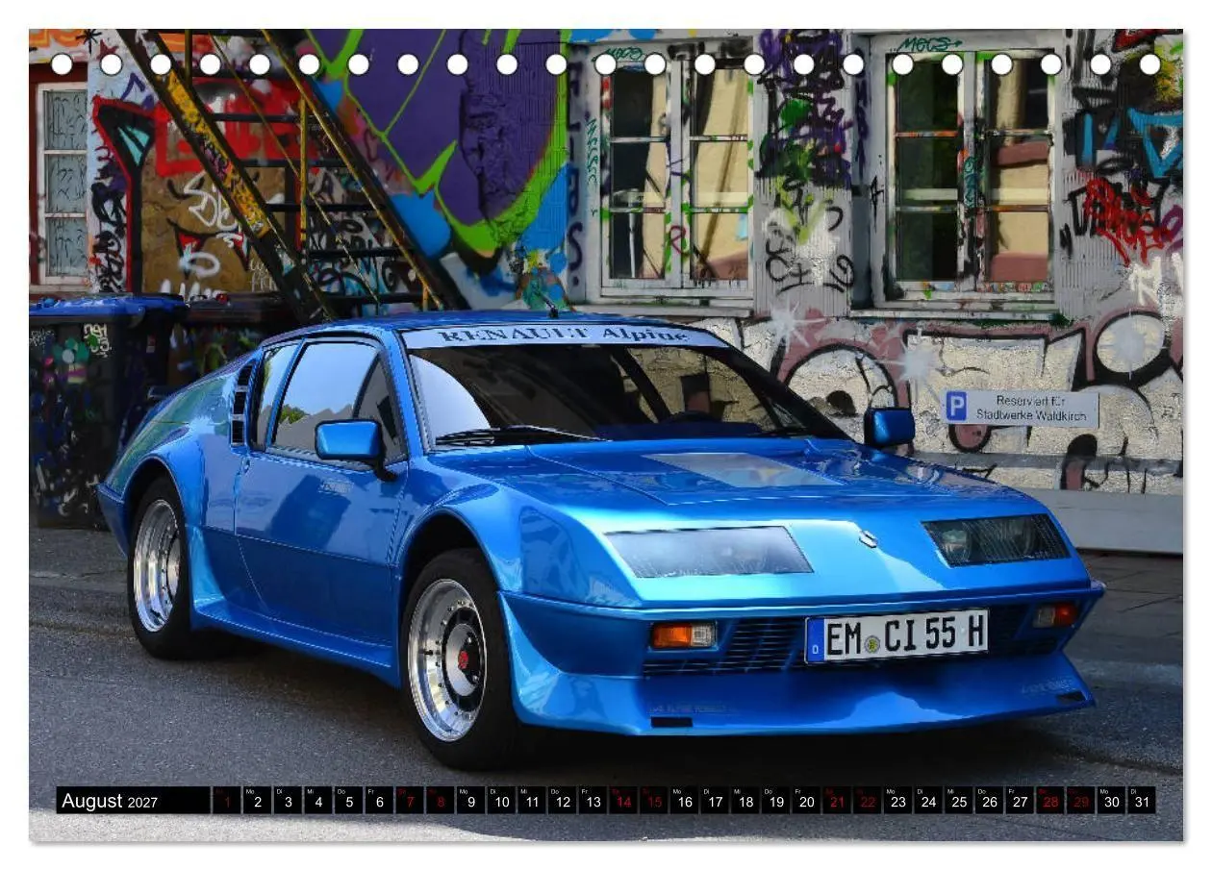1212x870 pixels.
Task: Select red day 8 in the calendar strip
Action: coord(441,800)
